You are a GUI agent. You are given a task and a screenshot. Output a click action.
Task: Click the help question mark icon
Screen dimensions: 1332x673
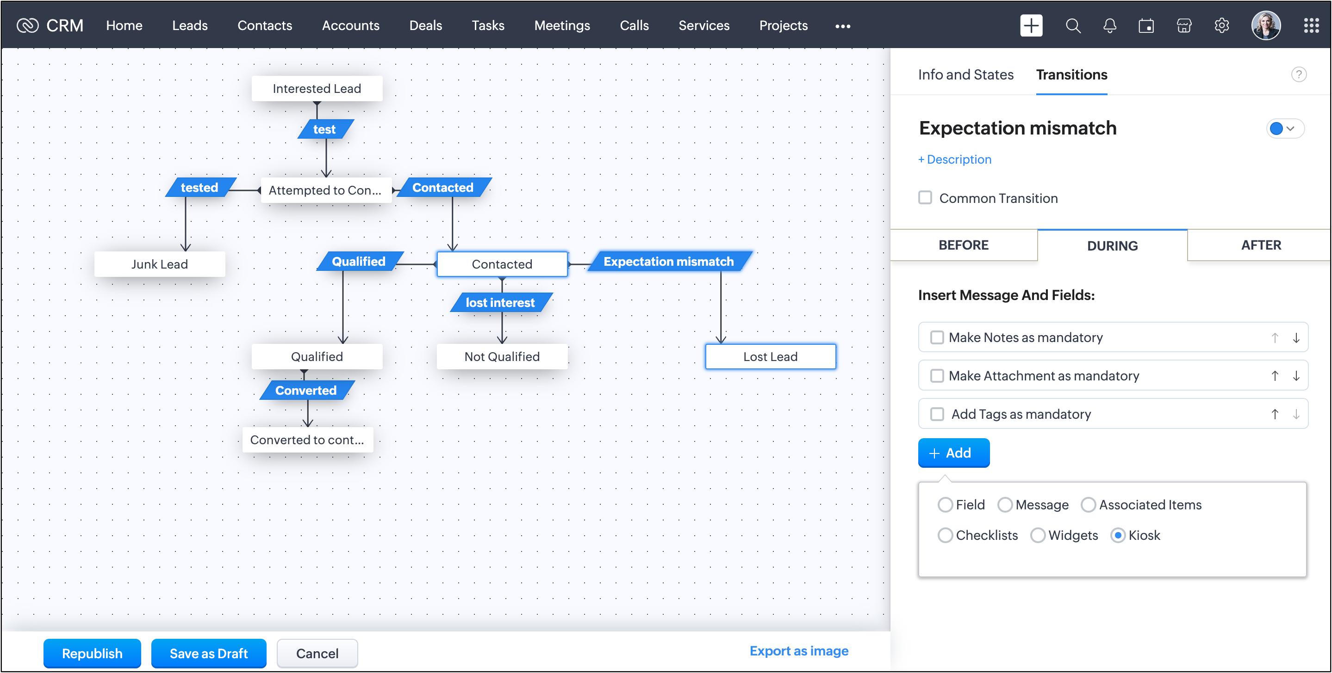coord(1298,75)
